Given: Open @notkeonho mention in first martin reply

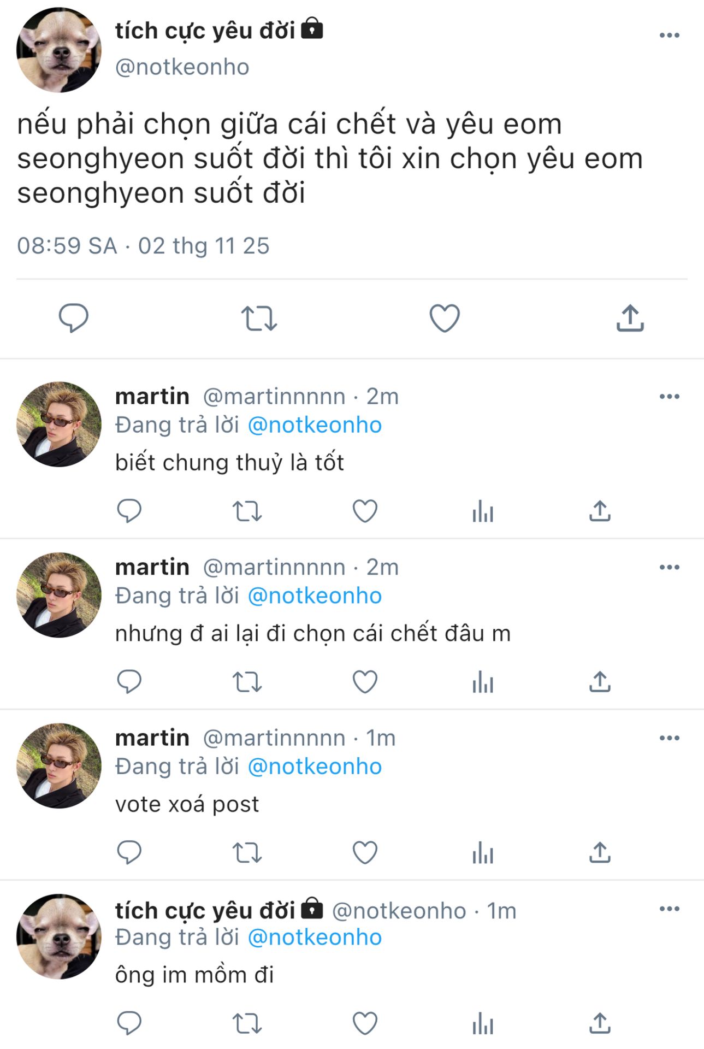Looking at the screenshot, I should [315, 425].
